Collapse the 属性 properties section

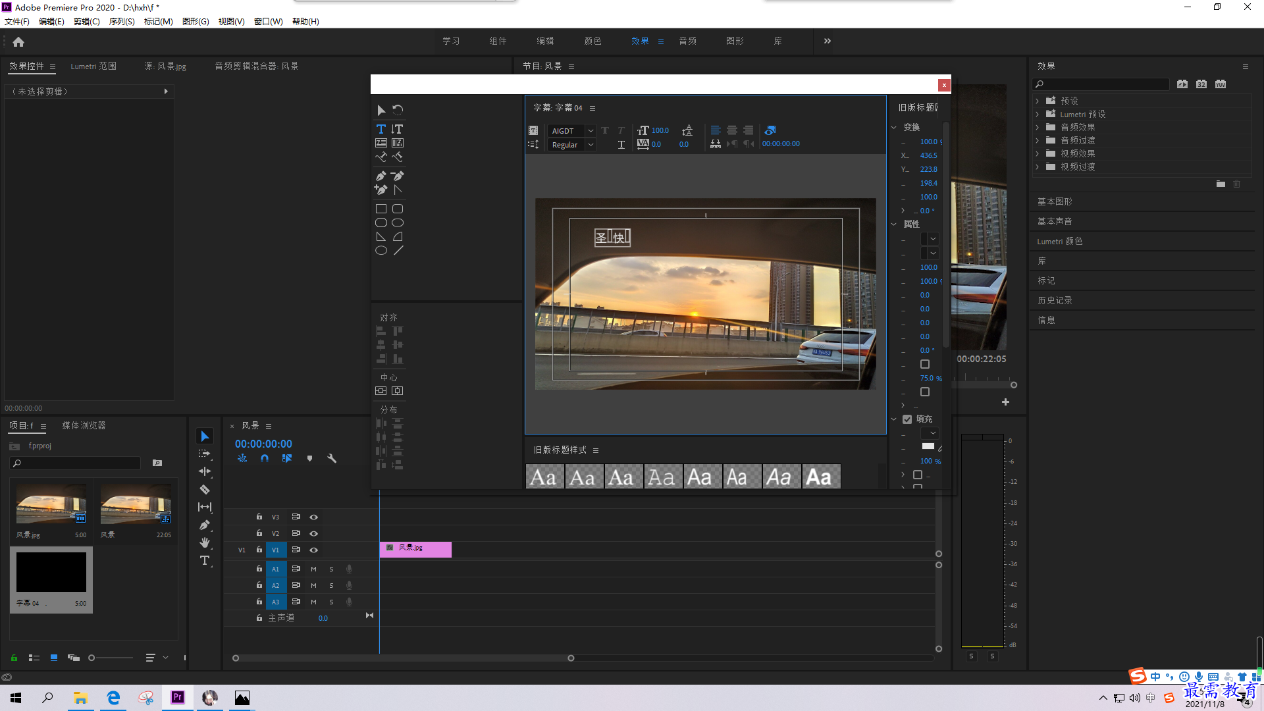pos(894,224)
